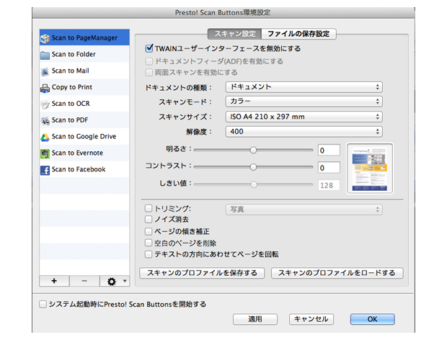This screenshot has width=447, height=337.
Task: Select the Copy to Print printer icon
Action: pyautogui.click(x=45, y=88)
